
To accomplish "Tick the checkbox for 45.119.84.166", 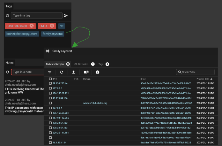I will coord(50,98).
